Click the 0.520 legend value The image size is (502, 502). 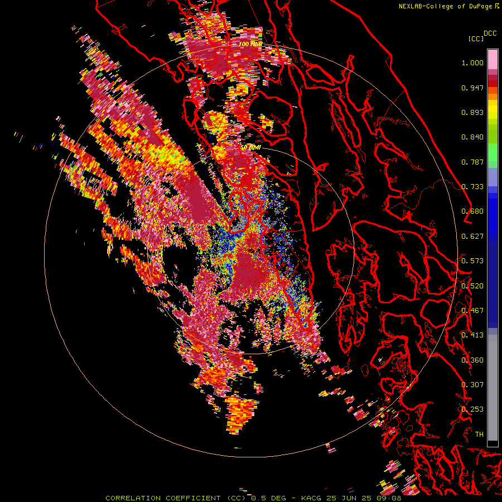(x=472, y=286)
